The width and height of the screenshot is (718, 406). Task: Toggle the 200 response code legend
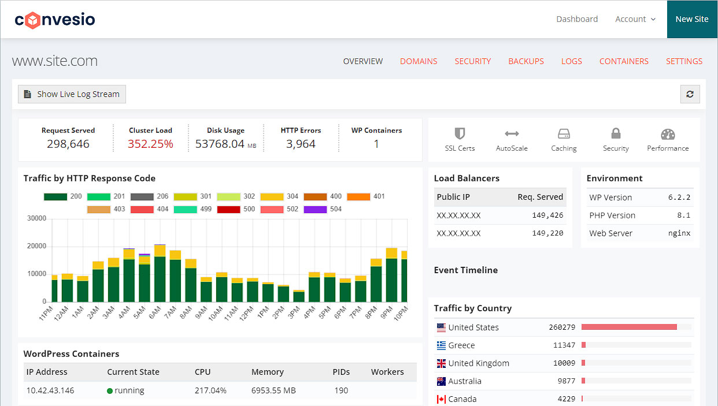click(x=55, y=196)
